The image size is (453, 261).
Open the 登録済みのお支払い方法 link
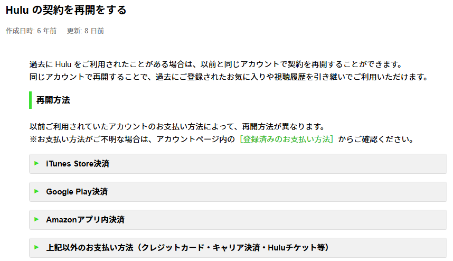click(286, 140)
